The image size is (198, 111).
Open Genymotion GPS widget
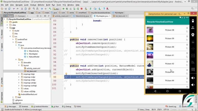(x=193, y=28)
